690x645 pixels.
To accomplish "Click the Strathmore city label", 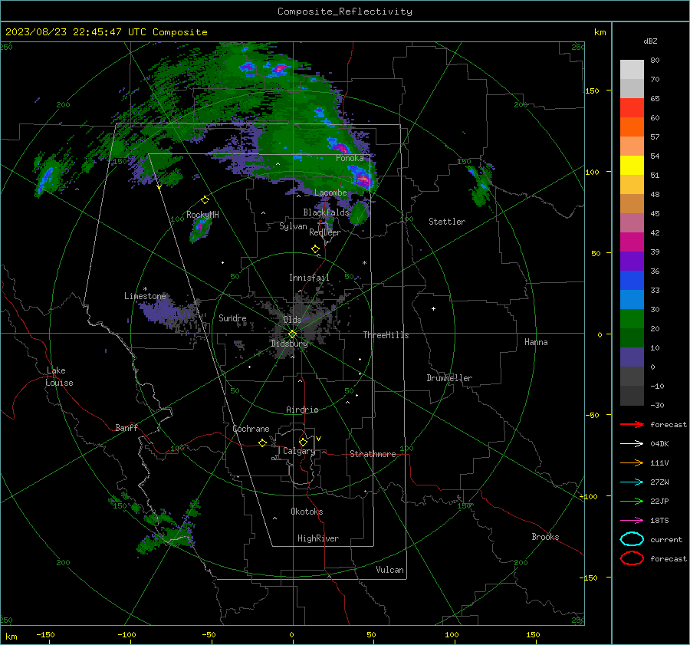I will click(x=373, y=454).
